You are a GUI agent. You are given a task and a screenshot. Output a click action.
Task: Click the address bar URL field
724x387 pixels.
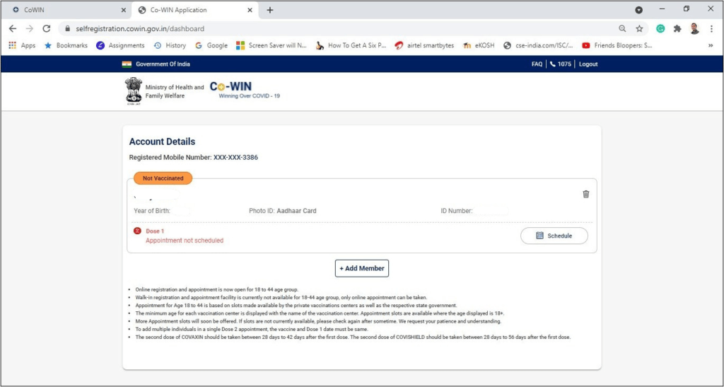[x=318, y=29]
